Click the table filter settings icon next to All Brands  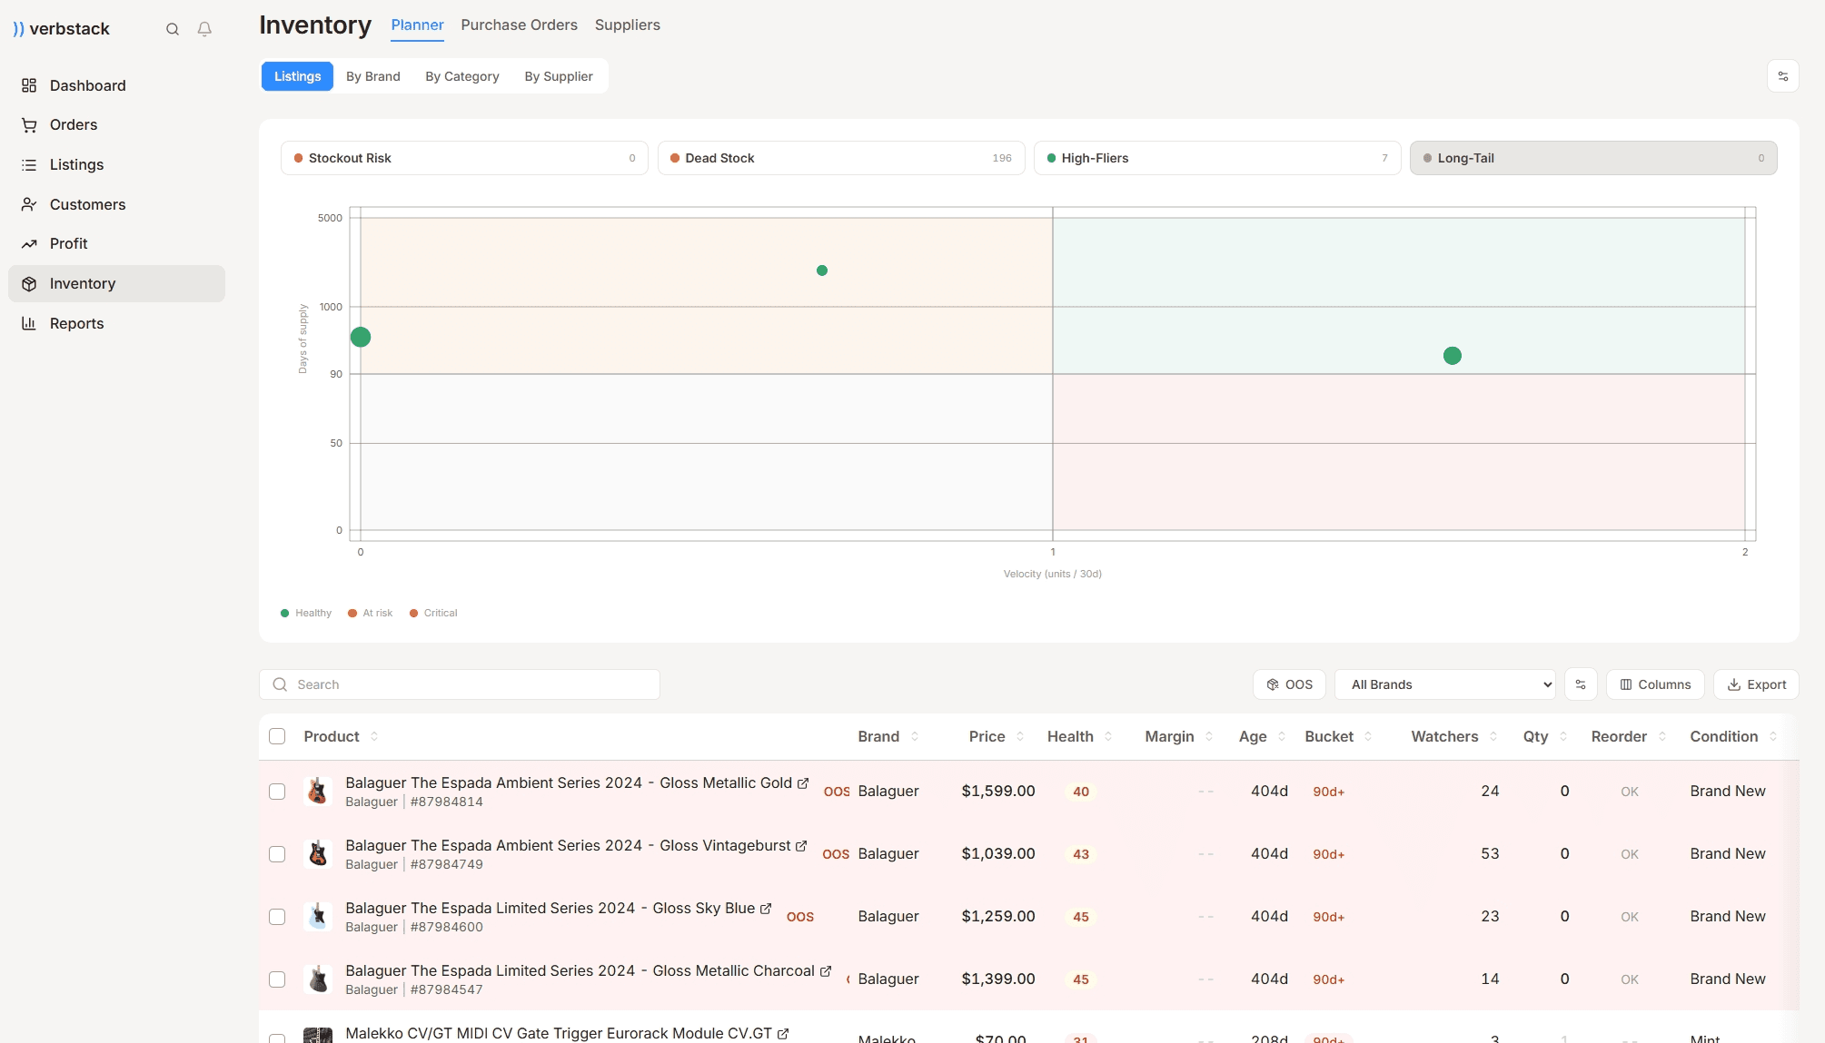1581,684
